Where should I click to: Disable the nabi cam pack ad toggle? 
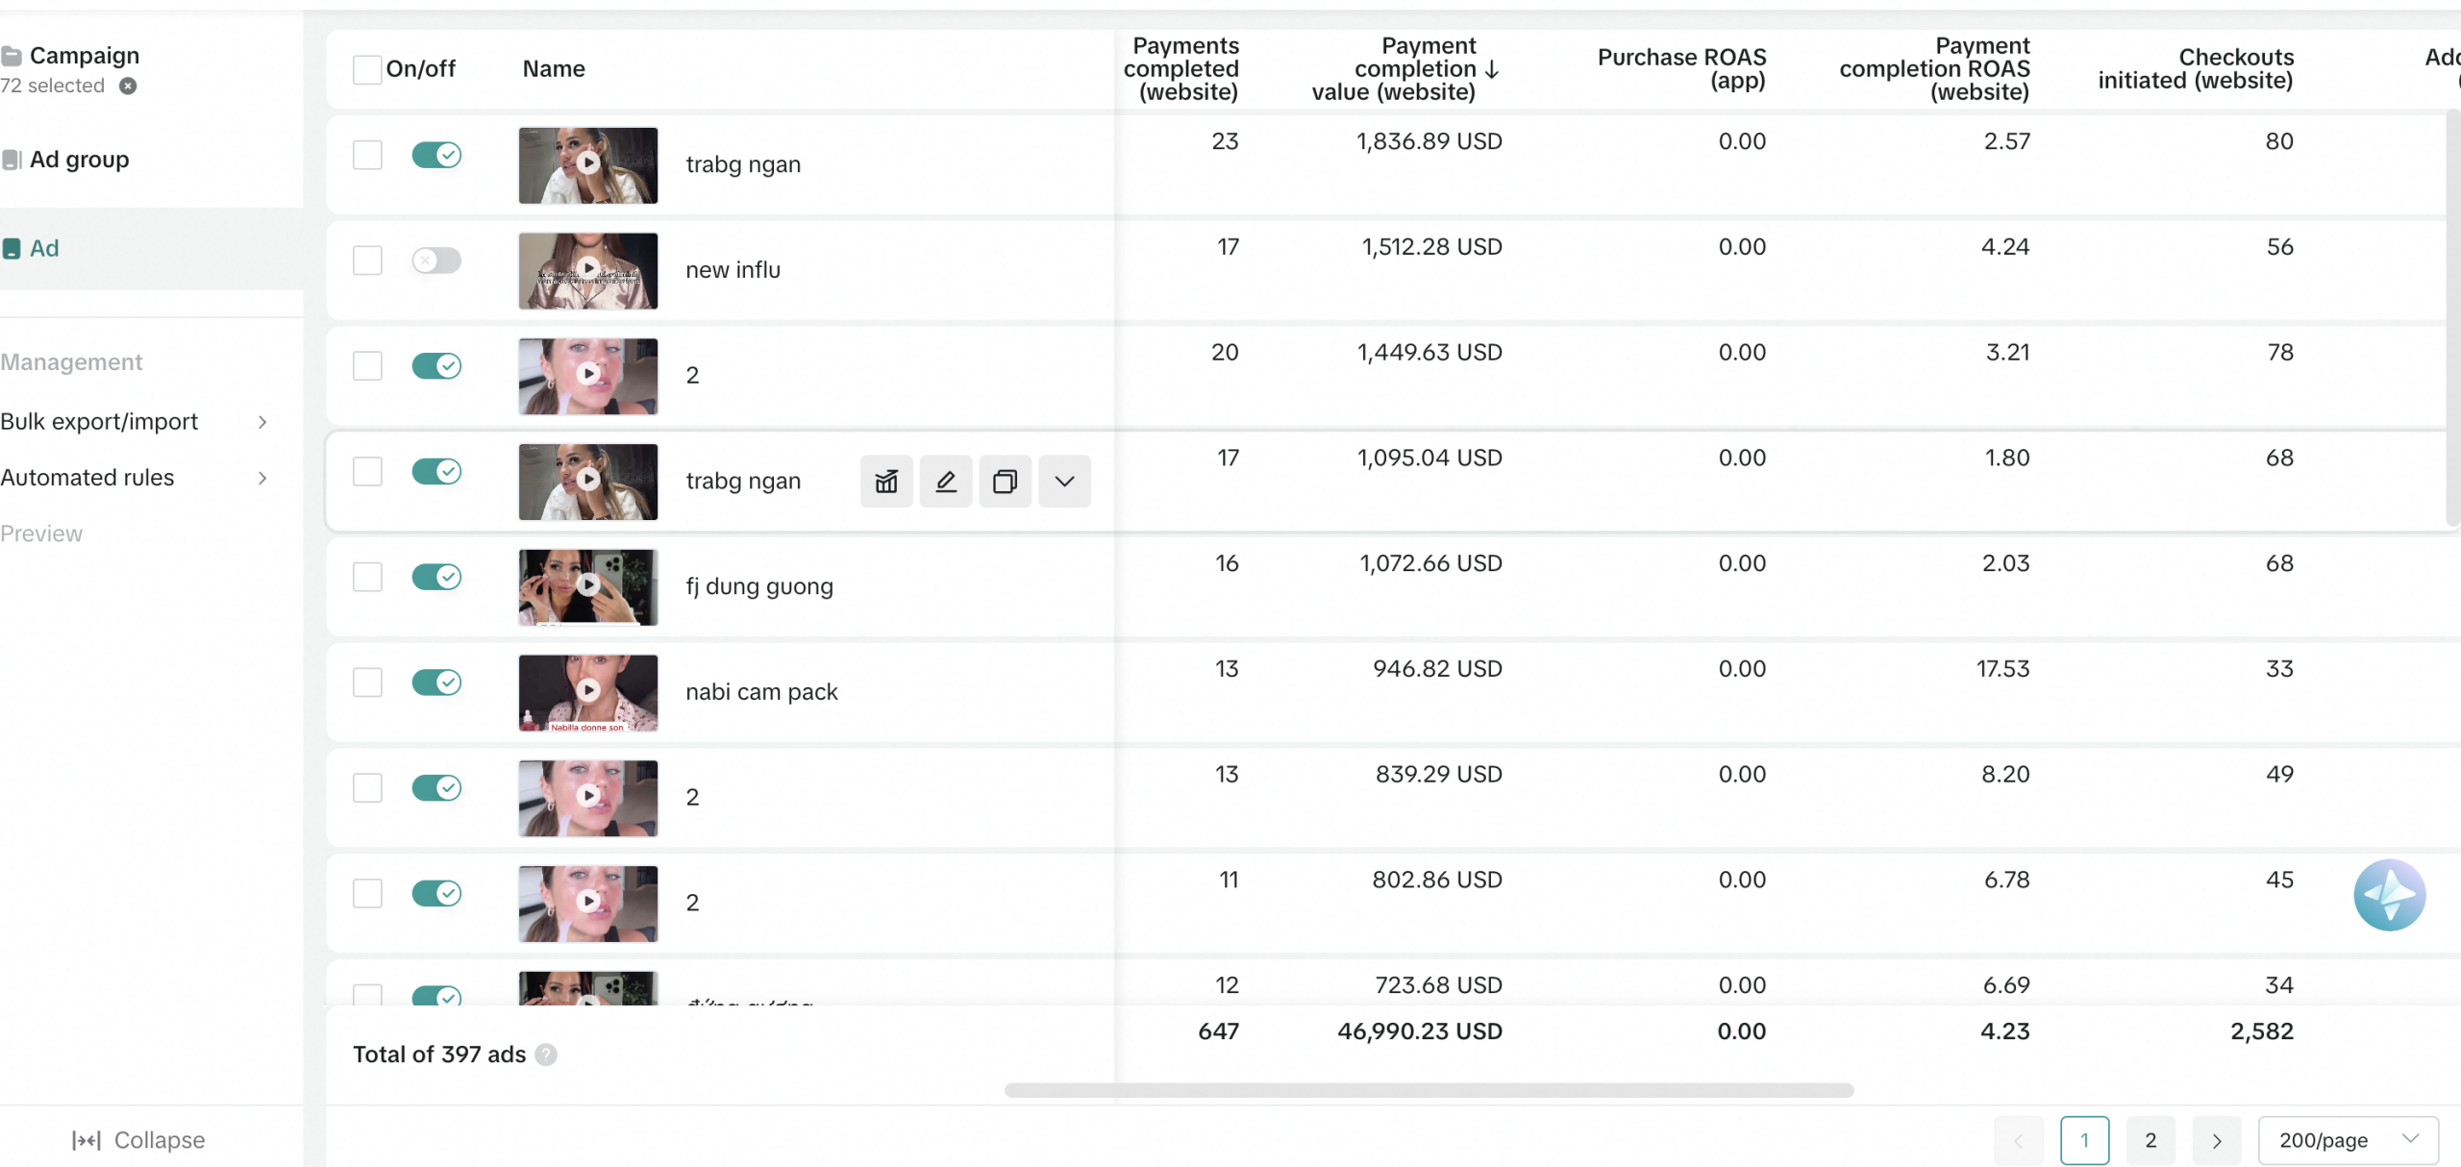436,683
